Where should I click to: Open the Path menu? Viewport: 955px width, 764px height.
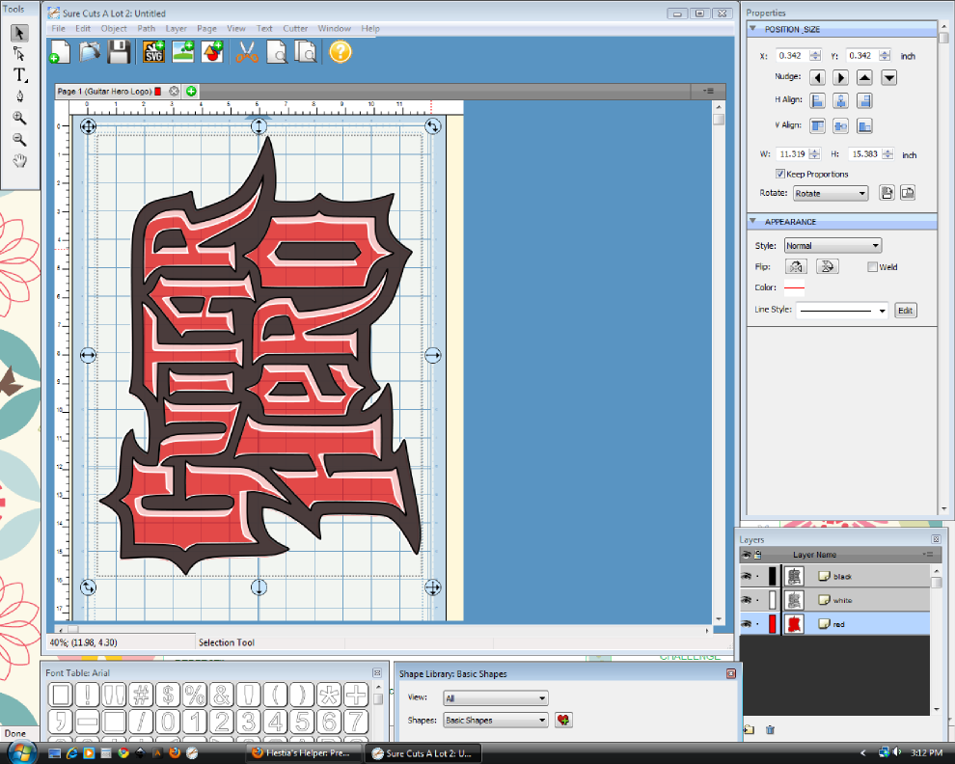click(x=147, y=29)
